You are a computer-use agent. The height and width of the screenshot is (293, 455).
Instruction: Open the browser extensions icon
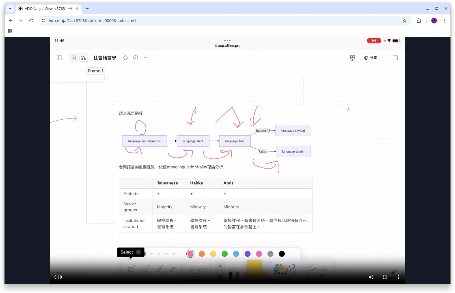click(419, 21)
